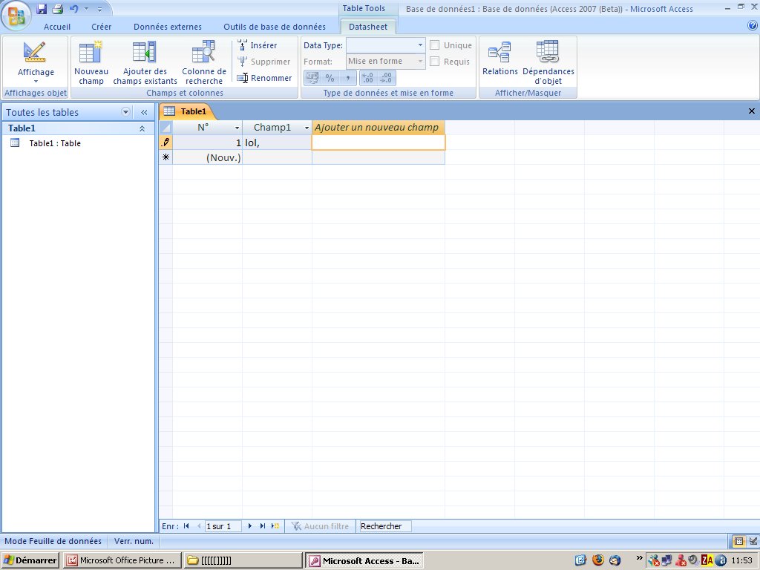Open the Undo history dropdown arrow

click(x=86, y=9)
